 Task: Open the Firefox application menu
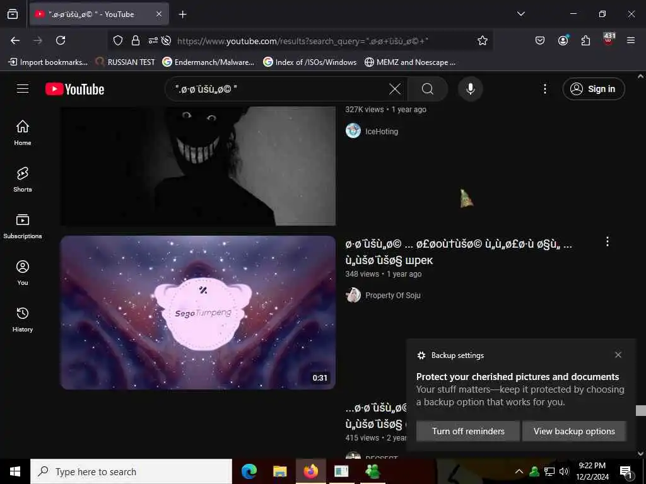click(631, 40)
